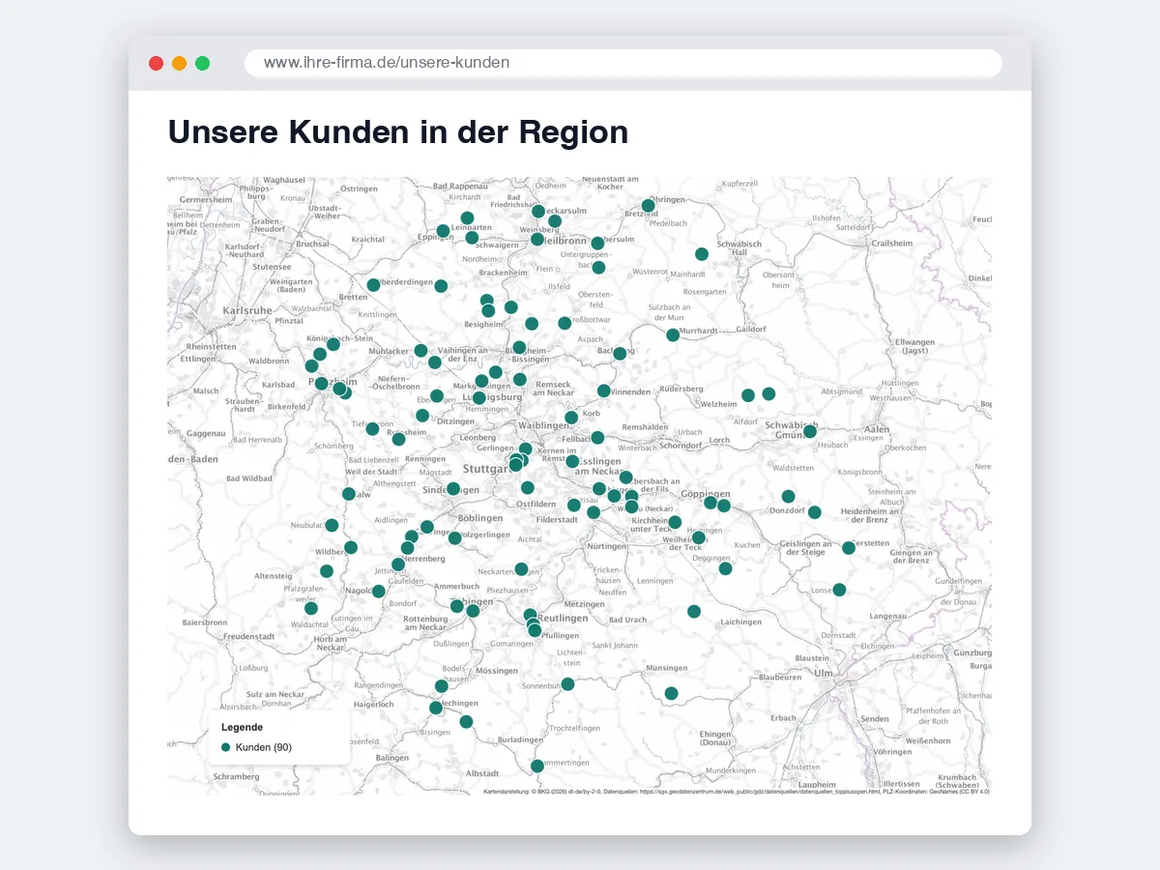Select the marker at Ostfildern
Image resolution: width=1160 pixels, height=870 pixels.
(x=527, y=488)
